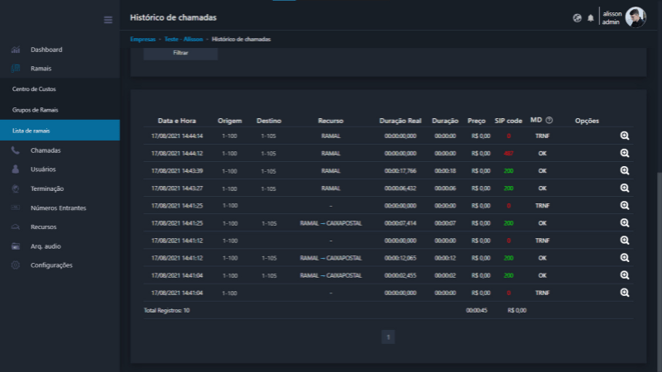Click the globe language icon

(x=577, y=18)
